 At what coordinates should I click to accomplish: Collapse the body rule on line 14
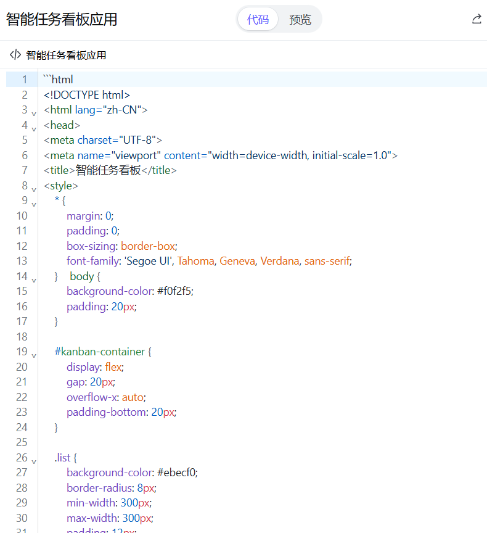[x=34, y=280]
